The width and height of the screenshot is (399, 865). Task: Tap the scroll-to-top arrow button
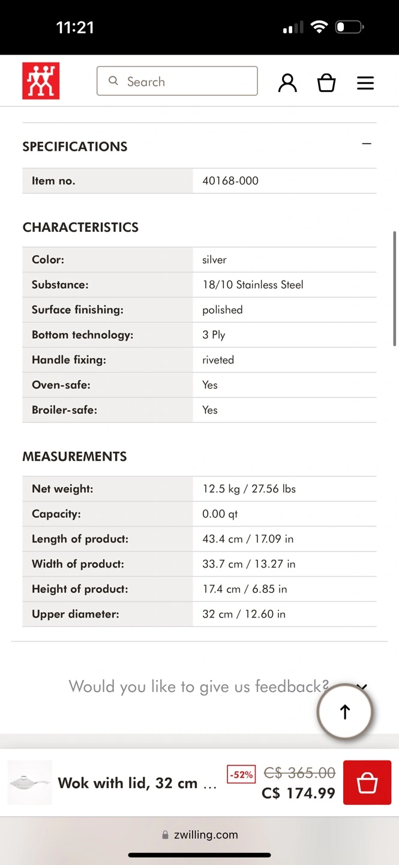(x=344, y=712)
